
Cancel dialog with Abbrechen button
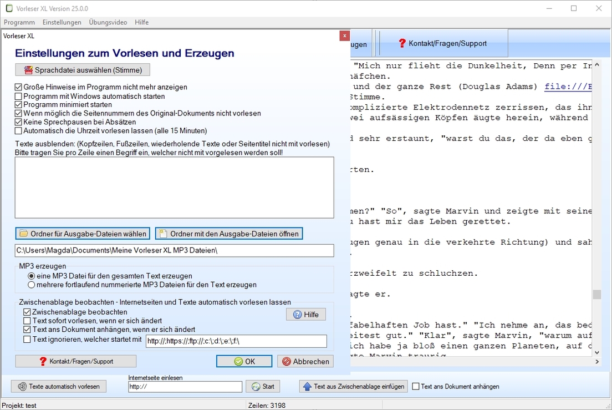(x=305, y=361)
